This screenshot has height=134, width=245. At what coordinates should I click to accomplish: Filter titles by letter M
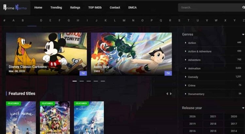pos(124,20)
